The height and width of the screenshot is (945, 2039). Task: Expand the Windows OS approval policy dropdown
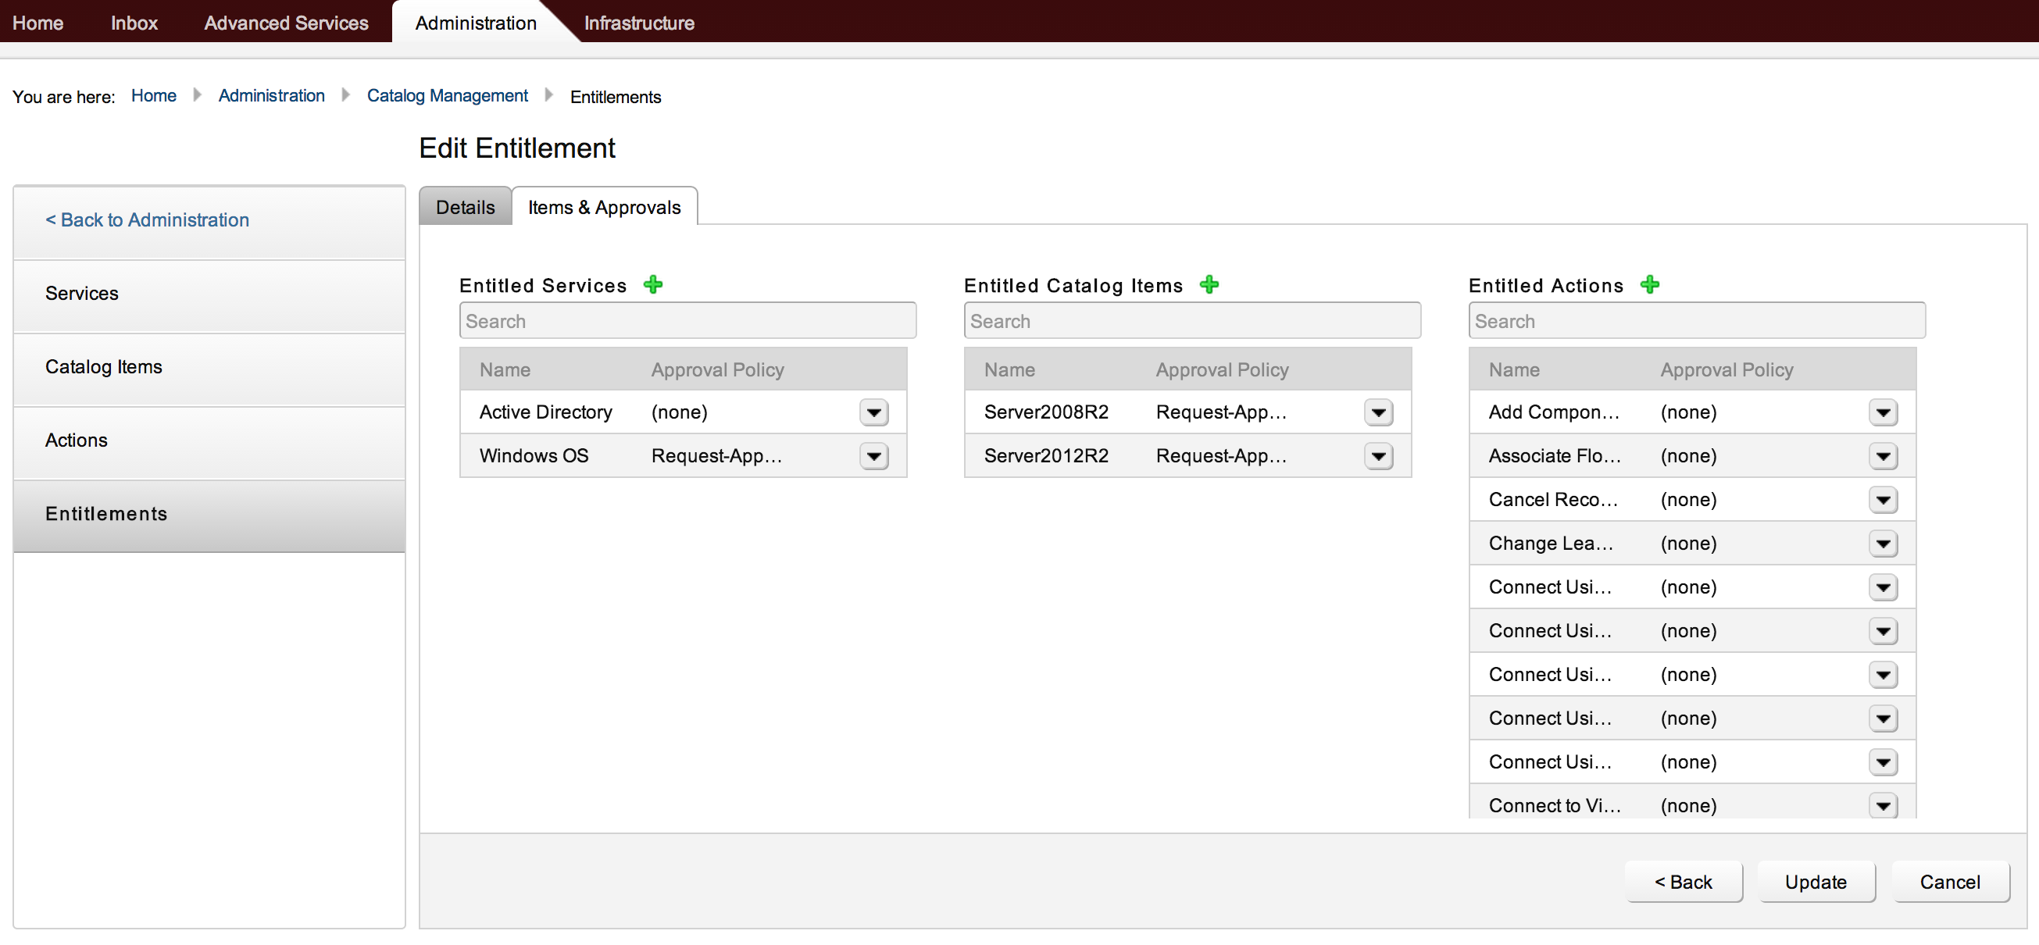(874, 456)
